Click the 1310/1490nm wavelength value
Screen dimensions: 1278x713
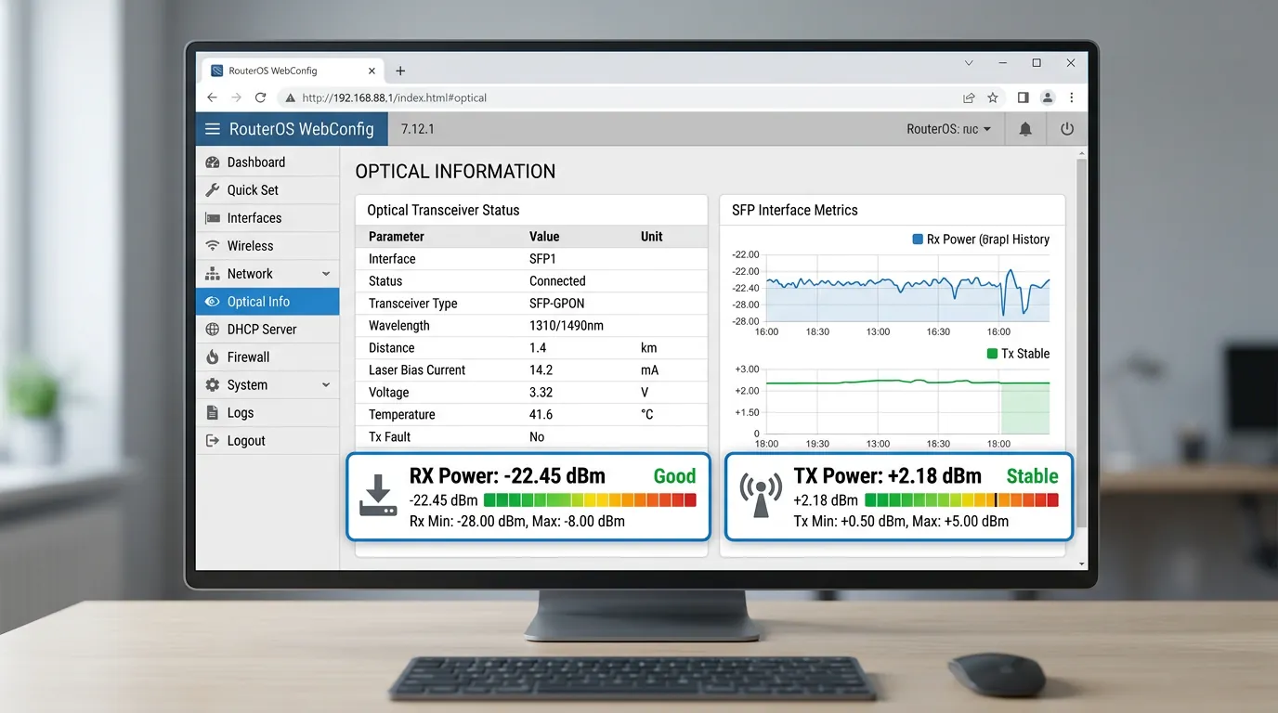[567, 326]
